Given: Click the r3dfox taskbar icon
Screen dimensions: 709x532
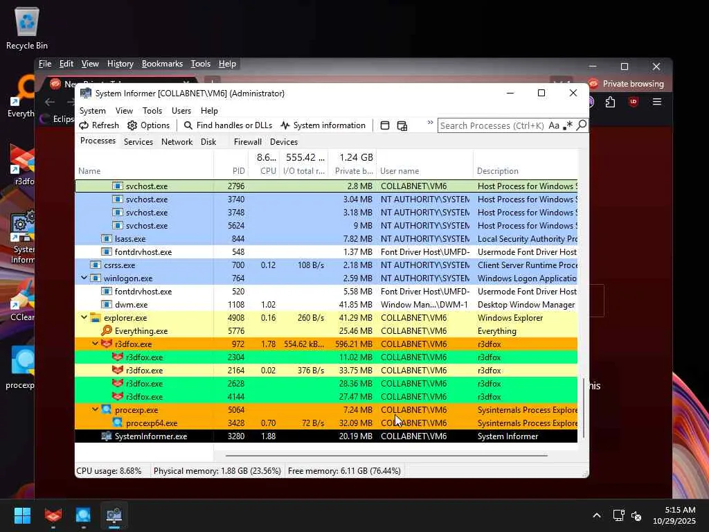Looking at the screenshot, I should 53,515.
